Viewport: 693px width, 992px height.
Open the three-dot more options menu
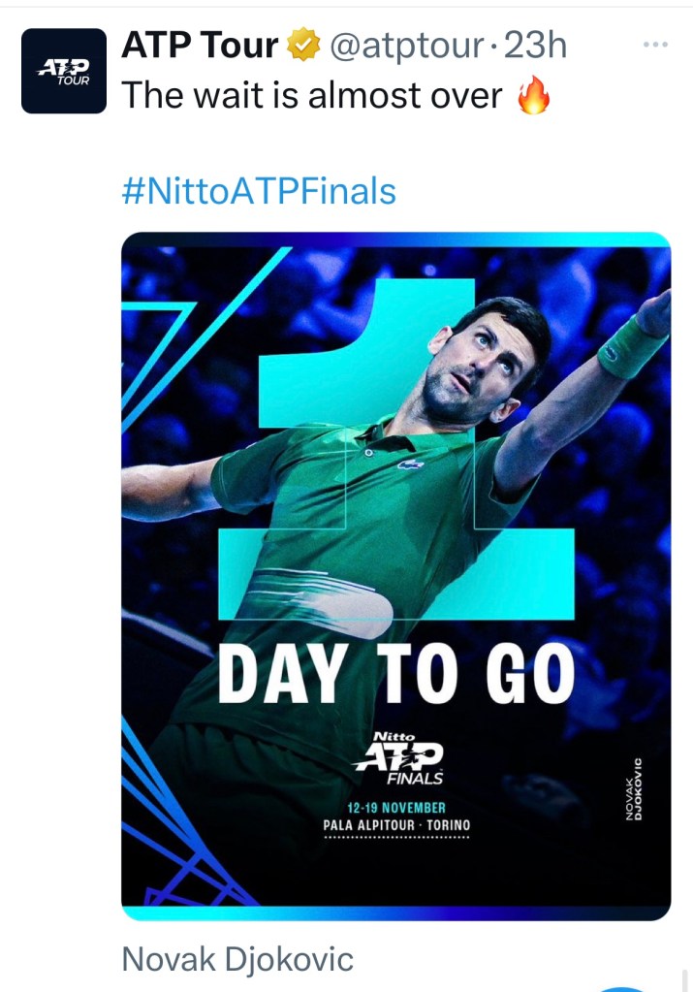pos(656,45)
